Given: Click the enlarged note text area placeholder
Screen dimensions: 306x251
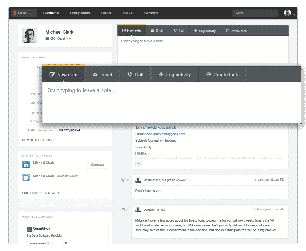Looking at the screenshot, I should point(82,90).
